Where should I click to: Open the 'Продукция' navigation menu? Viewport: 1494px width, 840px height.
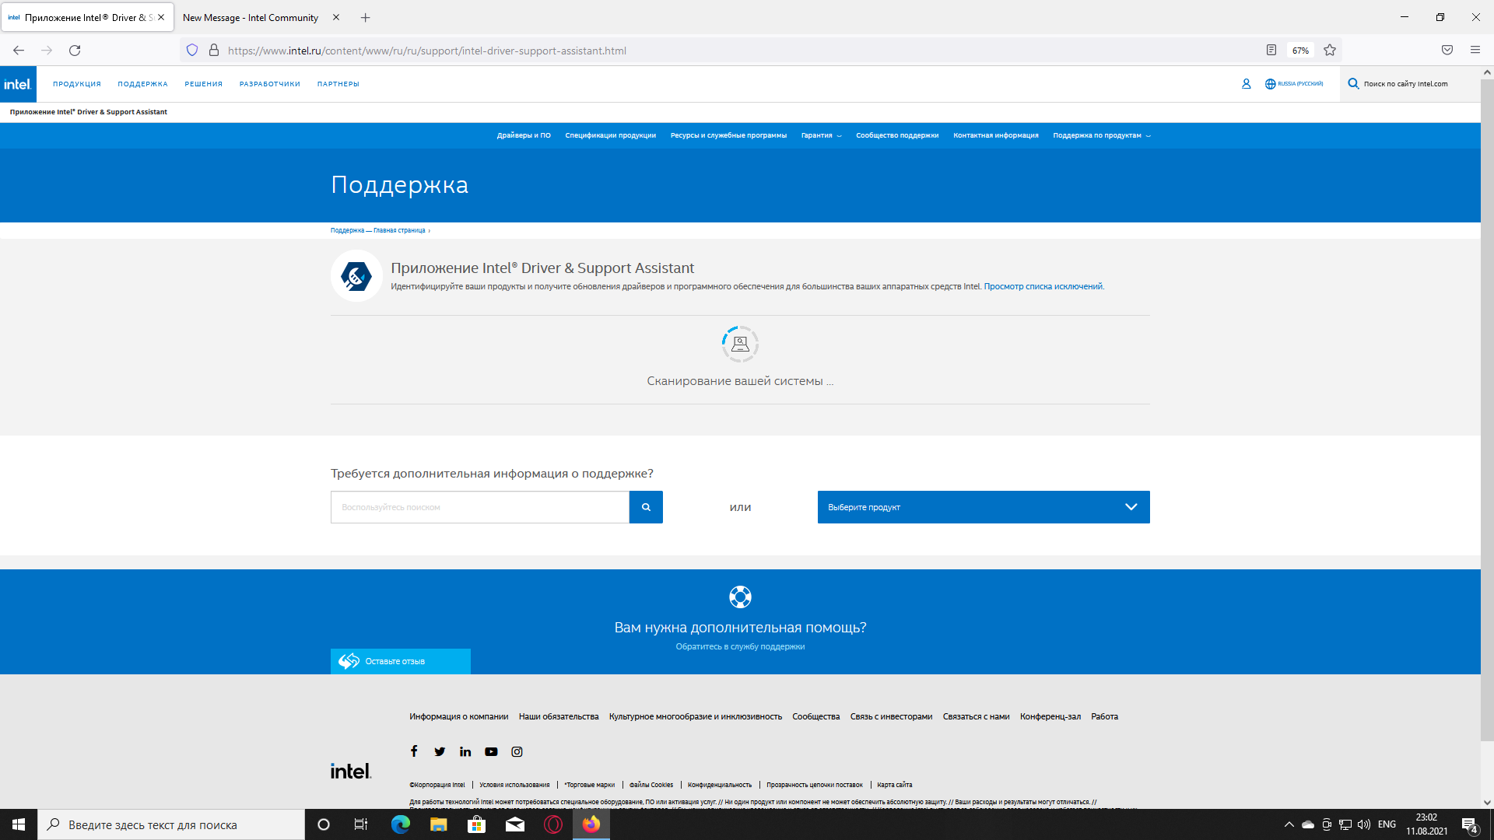coord(77,84)
